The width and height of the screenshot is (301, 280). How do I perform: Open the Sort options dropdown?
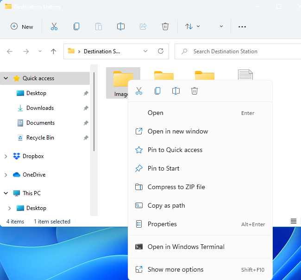point(193,27)
